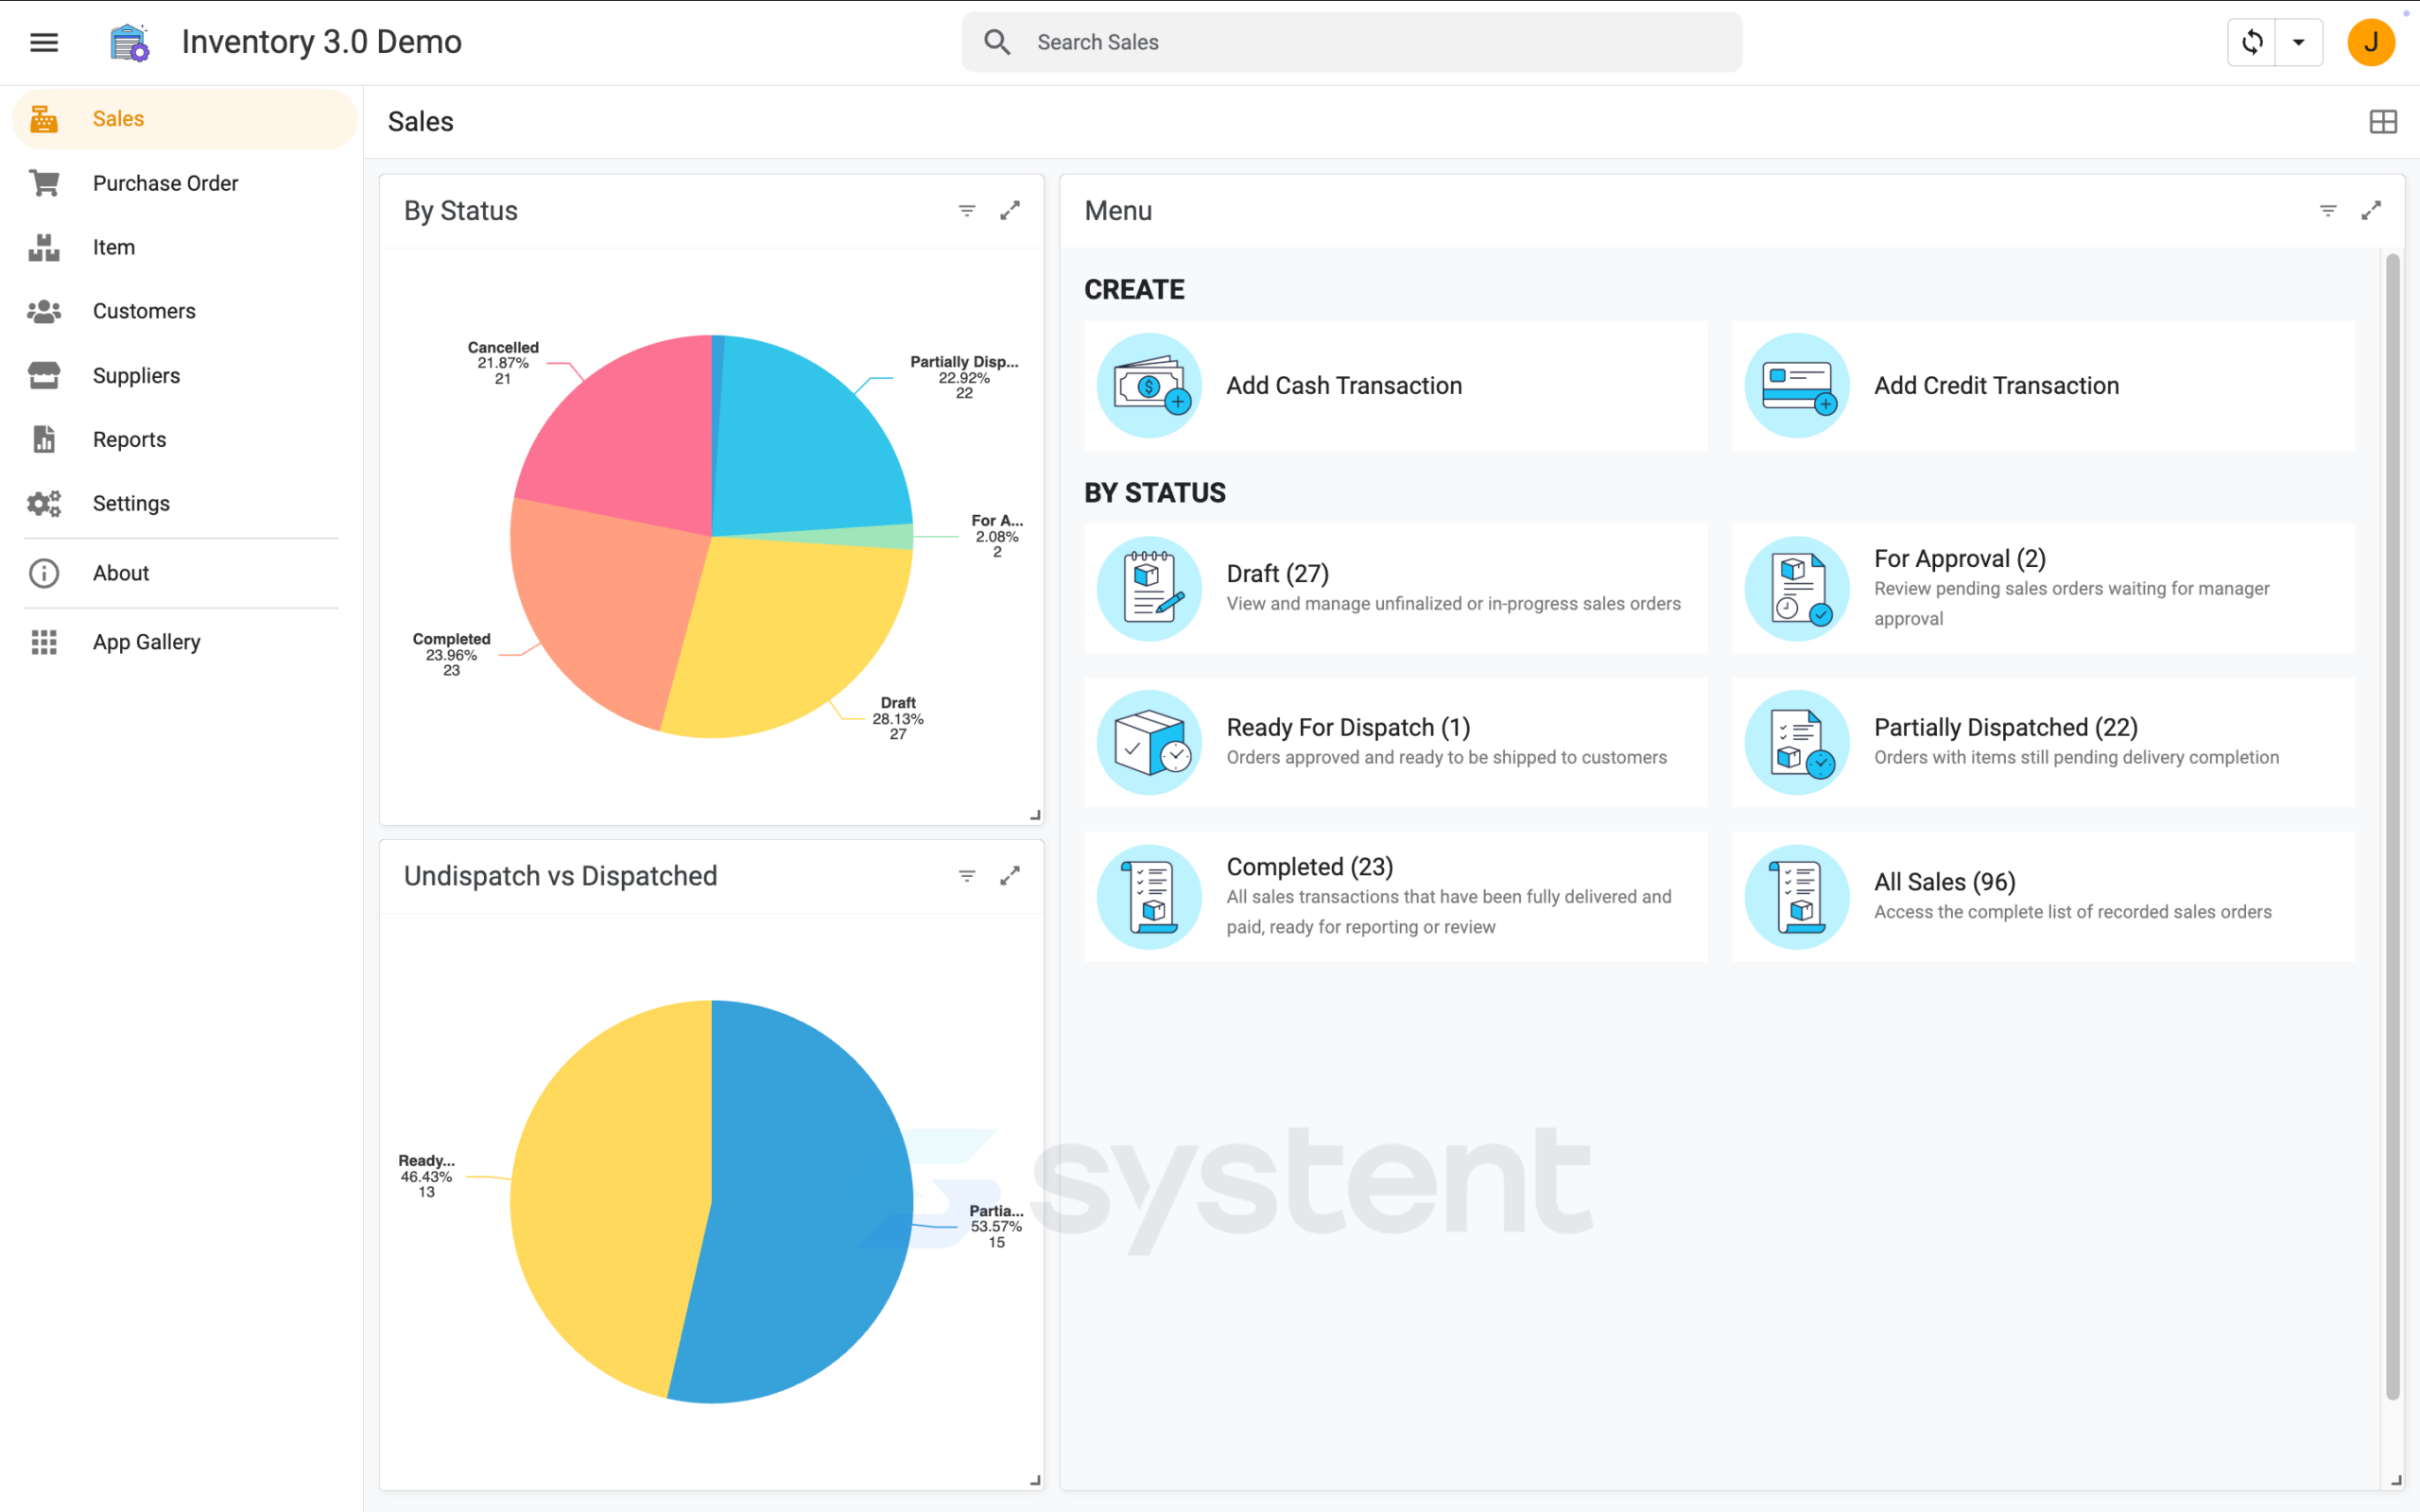The image size is (2420, 1512).
Task: Click the Add Cash Transaction icon
Action: click(x=1149, y=385)
